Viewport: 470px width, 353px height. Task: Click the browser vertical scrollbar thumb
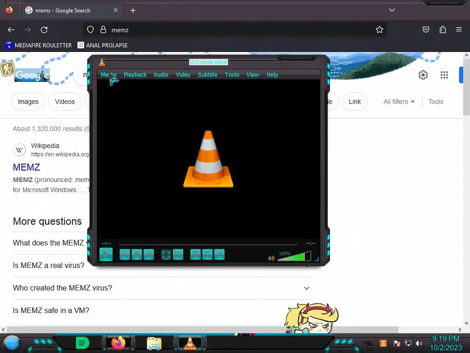pyautogui.click(x=466, y=87)
